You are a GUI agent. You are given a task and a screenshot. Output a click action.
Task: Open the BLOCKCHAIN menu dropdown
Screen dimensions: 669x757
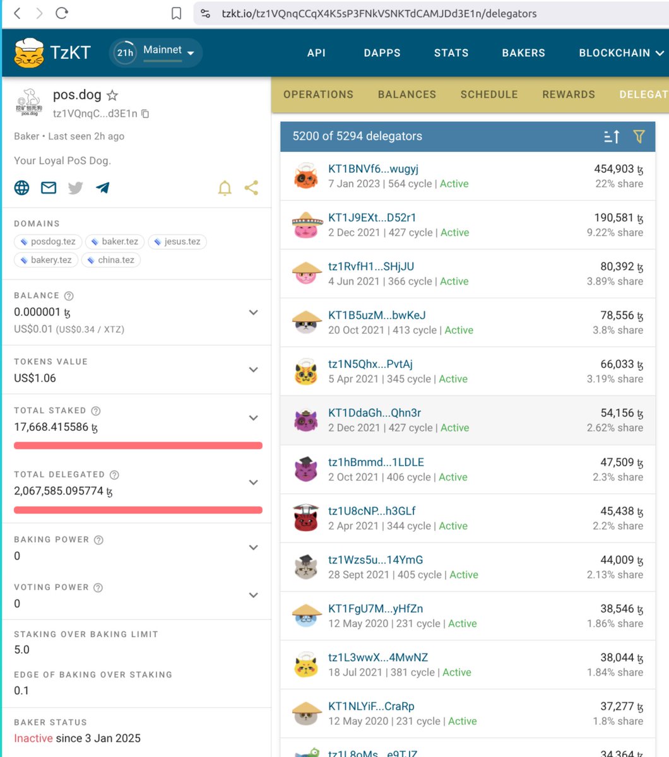pyautogui.click(x=621, y=53)
